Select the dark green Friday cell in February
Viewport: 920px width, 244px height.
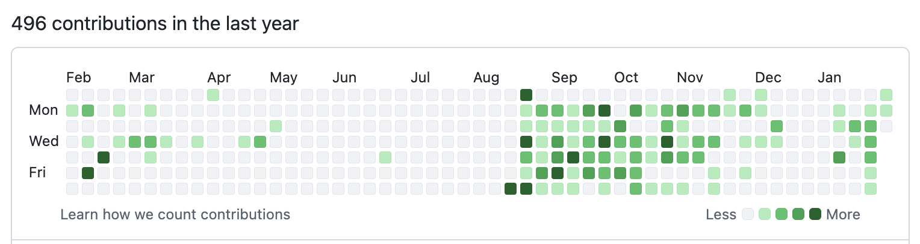coord(88,173)
